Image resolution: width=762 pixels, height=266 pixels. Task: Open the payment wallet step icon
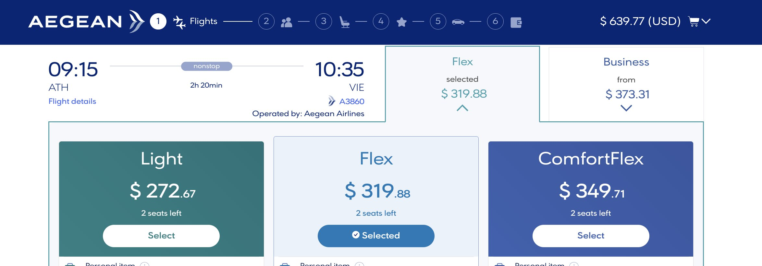point(517,22)
